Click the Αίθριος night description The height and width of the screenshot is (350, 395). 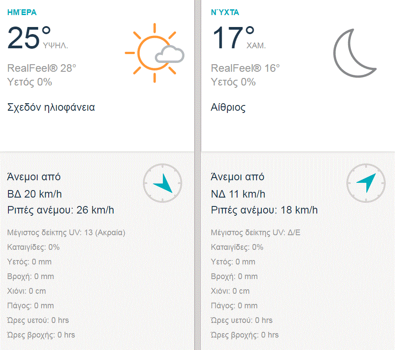pos(228,107)
